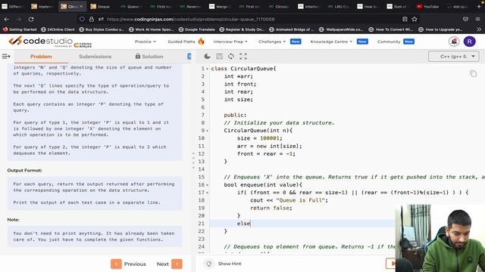Copy code with the copy icon
The height and width of the screenshot is (272, 485).
(x=473, y=73)
